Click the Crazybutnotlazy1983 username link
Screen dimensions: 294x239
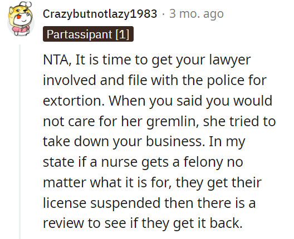pyautogui.click(x=100, y=14)
